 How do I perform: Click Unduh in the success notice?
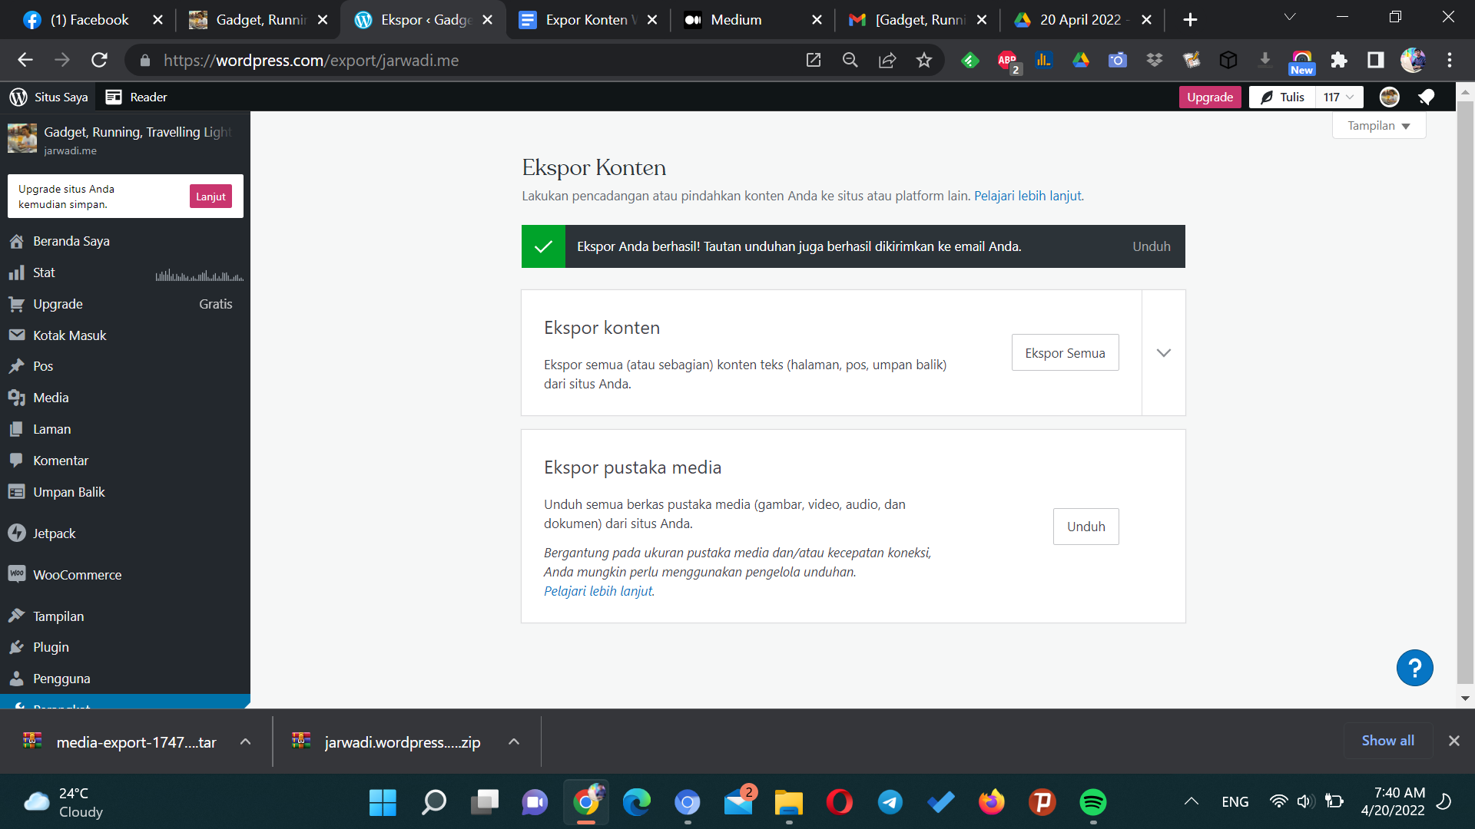[x=1151, y=246]
